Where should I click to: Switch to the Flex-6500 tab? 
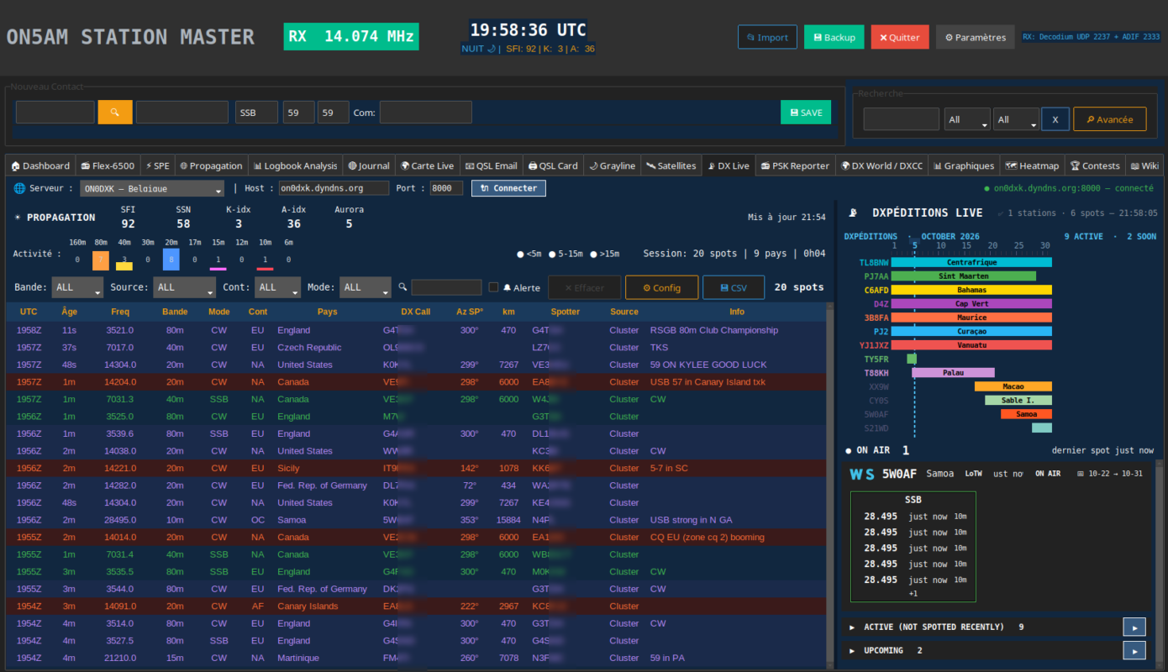[107, 165]
